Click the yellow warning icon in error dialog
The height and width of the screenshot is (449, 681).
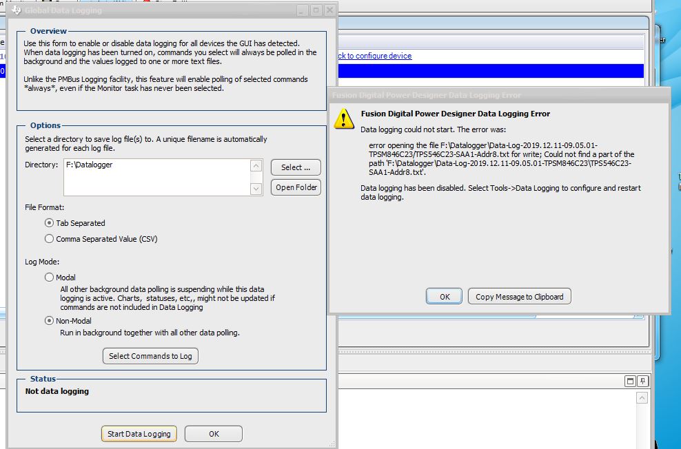click(344, 118)
